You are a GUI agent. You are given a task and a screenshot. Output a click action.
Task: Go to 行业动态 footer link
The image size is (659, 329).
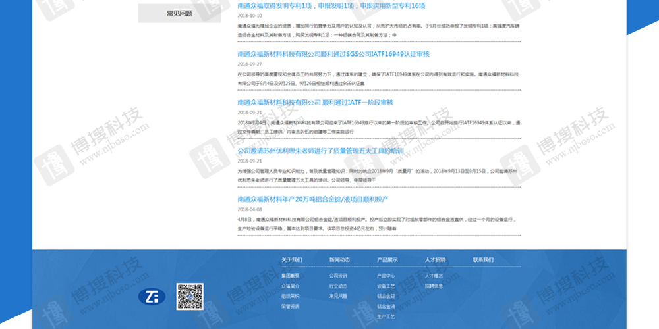[x=339, y=286]
